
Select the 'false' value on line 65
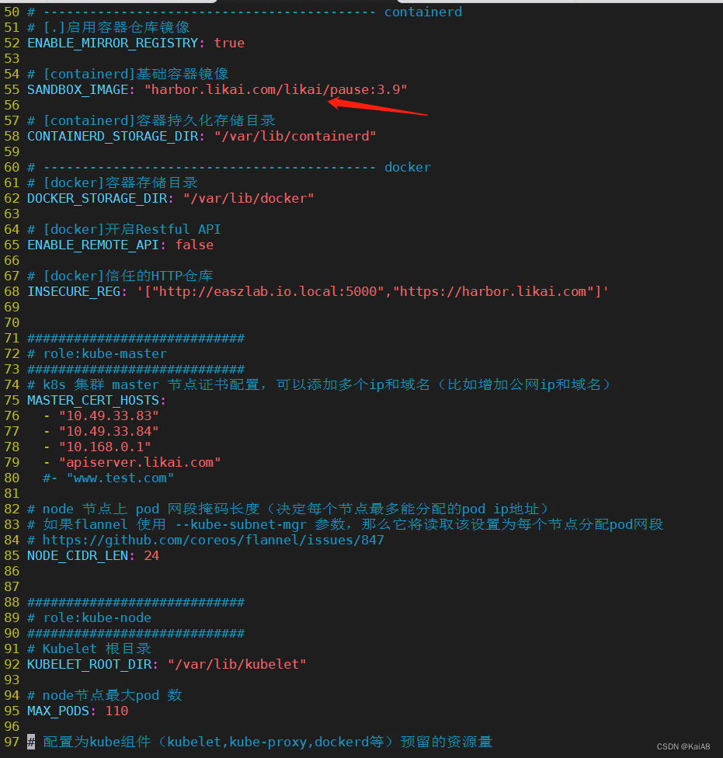click(194, 245)
